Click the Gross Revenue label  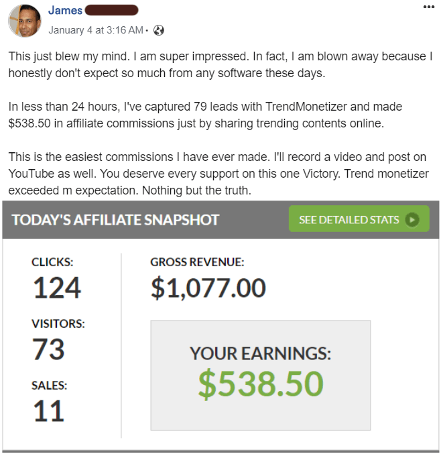(x=197, y=262)
